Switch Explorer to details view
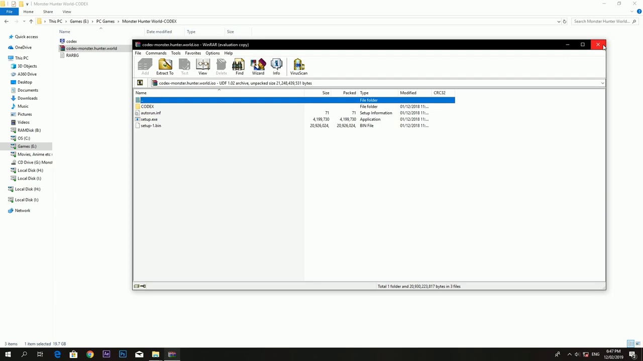This screenshot has height=361, width=643. (x=630, y=344)
